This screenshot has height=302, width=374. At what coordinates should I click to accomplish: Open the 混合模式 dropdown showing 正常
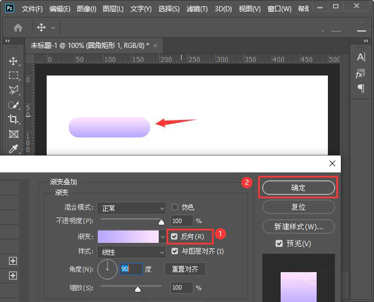pyautogui.click(x=132, y=208)
